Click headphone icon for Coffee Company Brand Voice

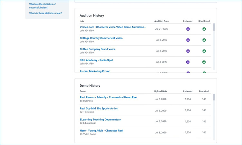coord(188,51)
